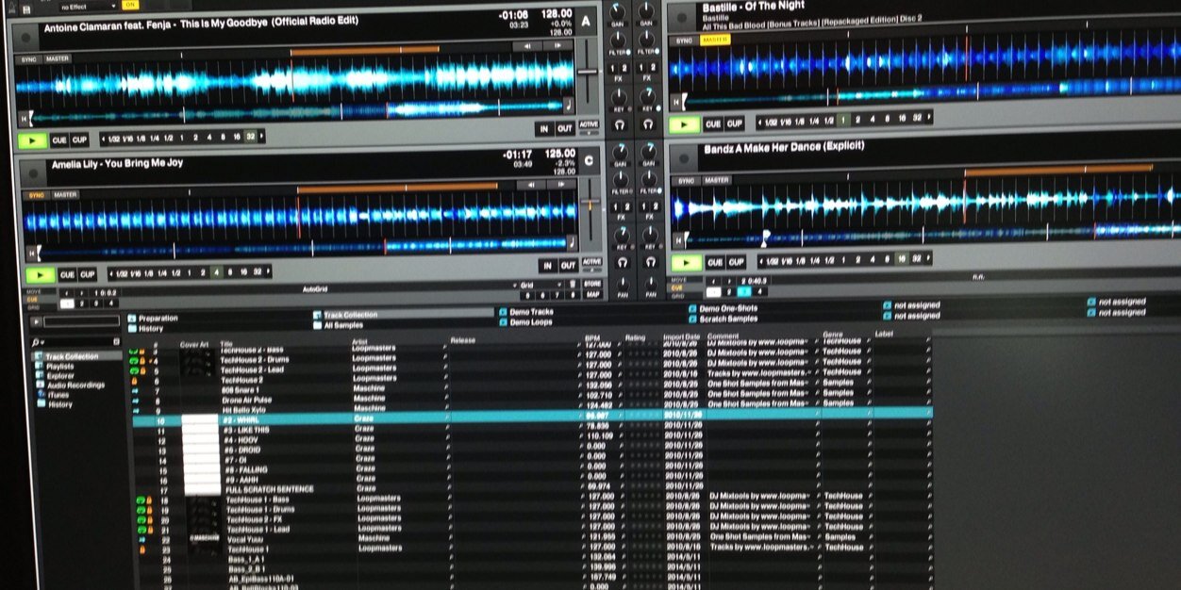Click deck C headphone cue icon
The height and width of the screenshot is (590, 1181).
tap(622, 262)
